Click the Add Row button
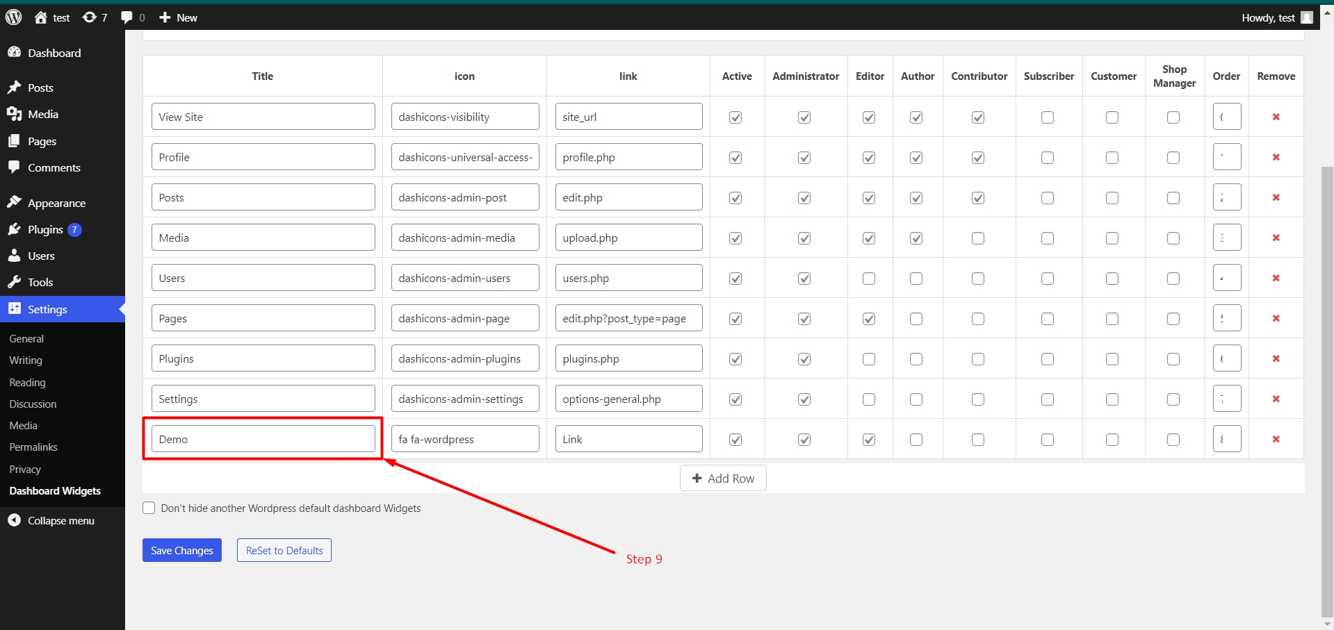Viewport: 1334px width, 630px height. point(723,478)
